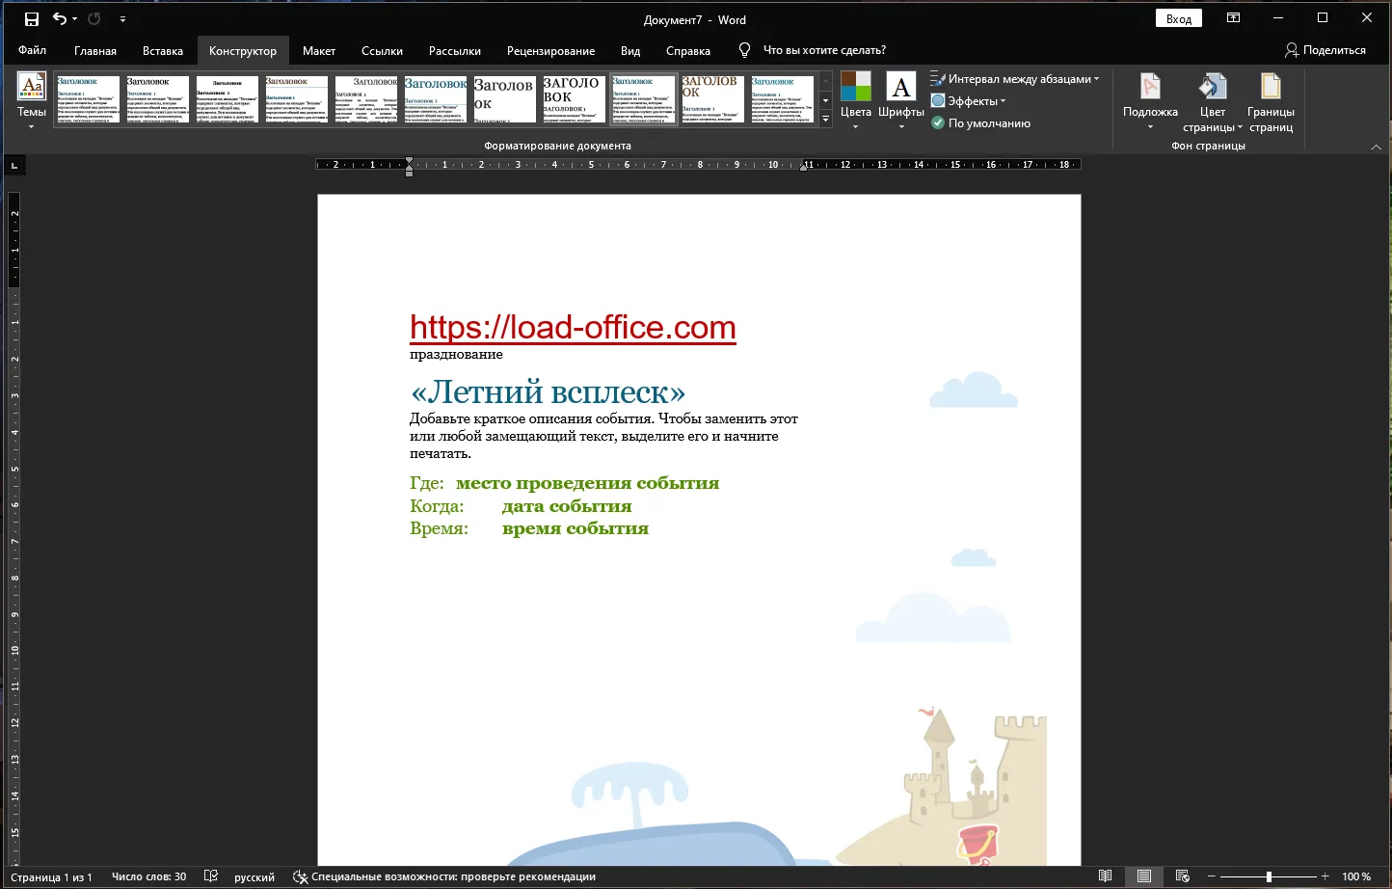Open the Цвета color scheme menu
1392x889 pixels.
(855, 100)
